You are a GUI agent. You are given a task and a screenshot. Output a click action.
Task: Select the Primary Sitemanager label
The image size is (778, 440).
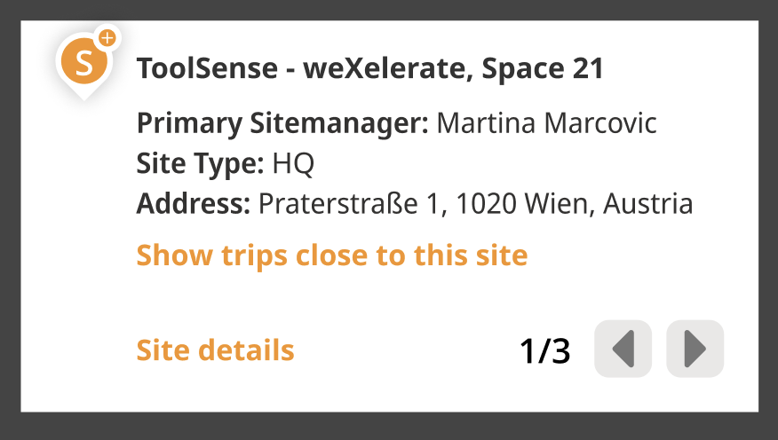(282, 122)
